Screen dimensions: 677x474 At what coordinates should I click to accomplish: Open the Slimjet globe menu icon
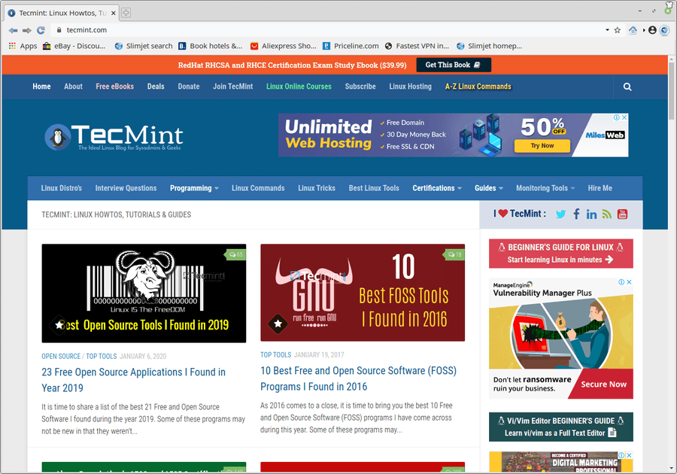(664, 30)
